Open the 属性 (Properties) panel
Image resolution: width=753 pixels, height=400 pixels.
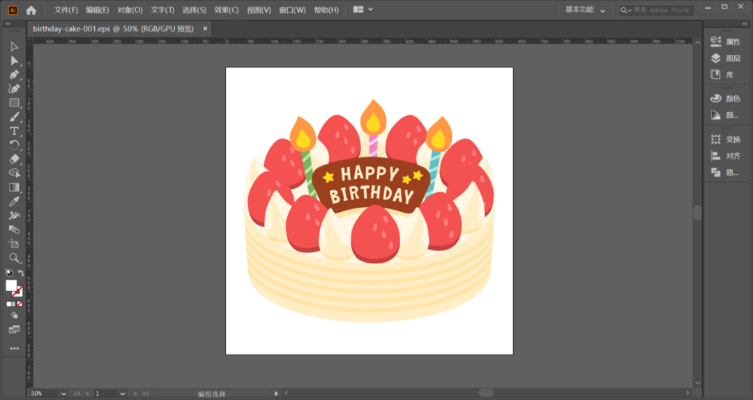(x=726, y=42)
